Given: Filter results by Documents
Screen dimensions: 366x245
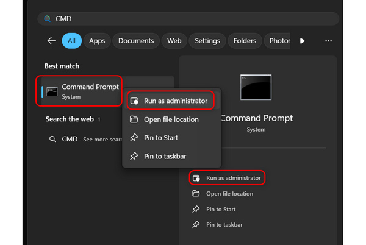Looking at the screenshot, I should click(x=135, y=41).
